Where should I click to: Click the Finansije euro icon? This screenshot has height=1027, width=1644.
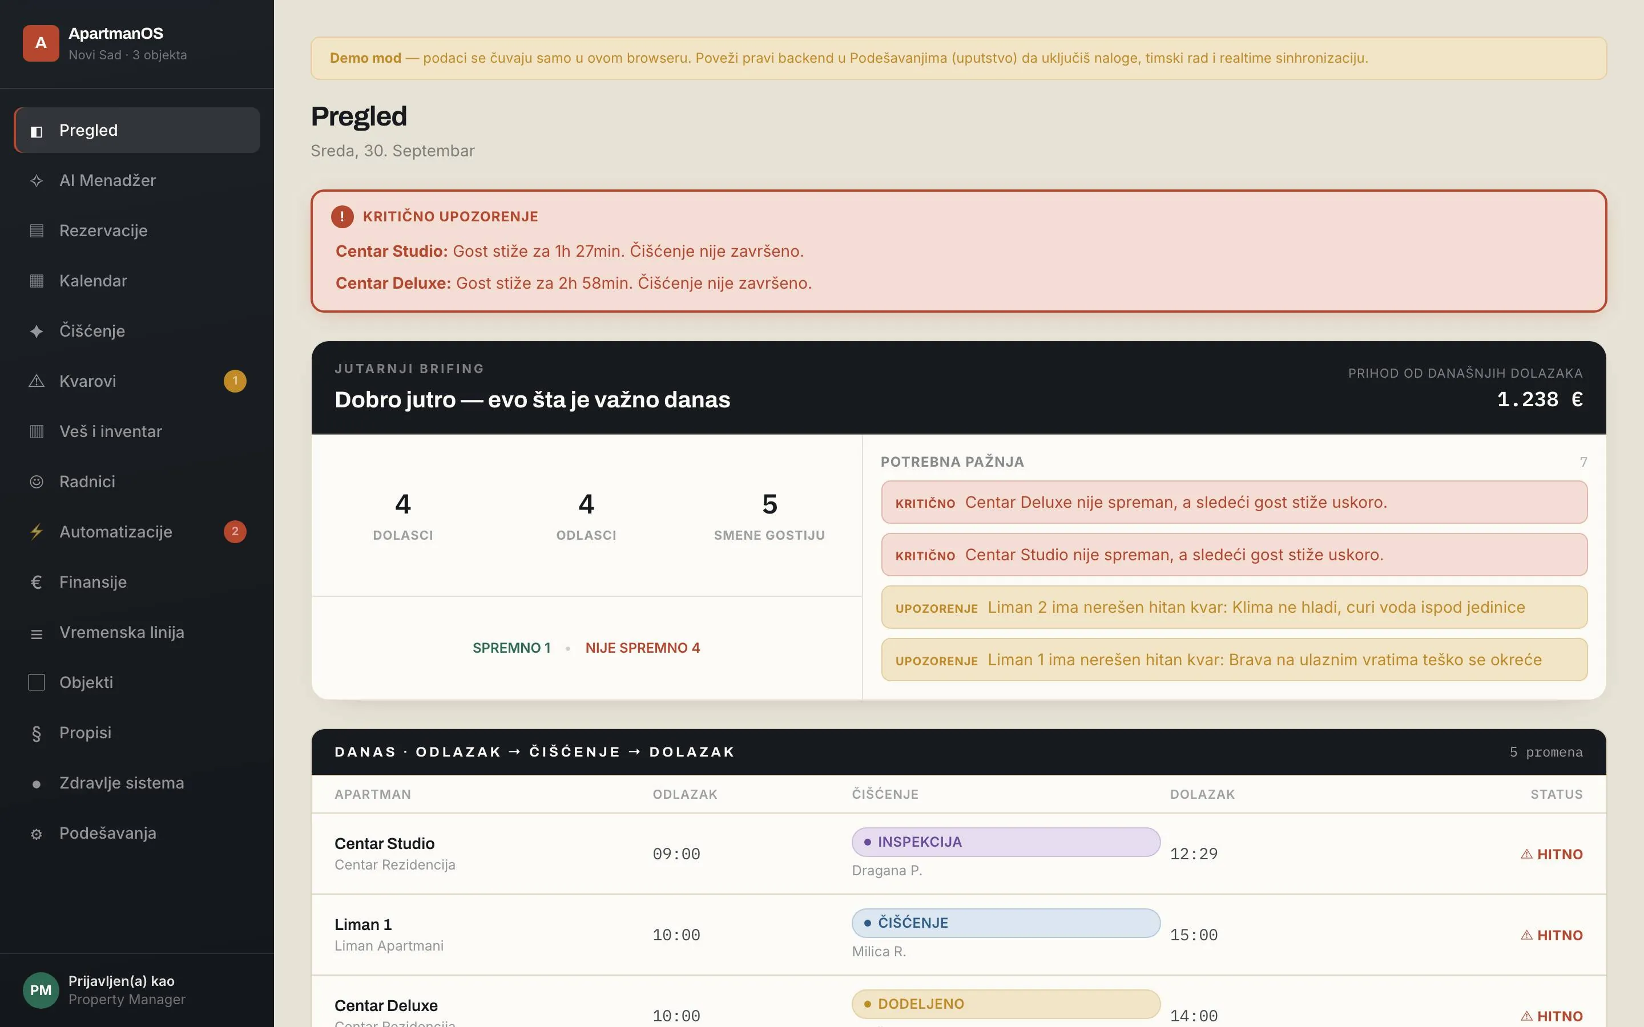(x=37, y=582)
